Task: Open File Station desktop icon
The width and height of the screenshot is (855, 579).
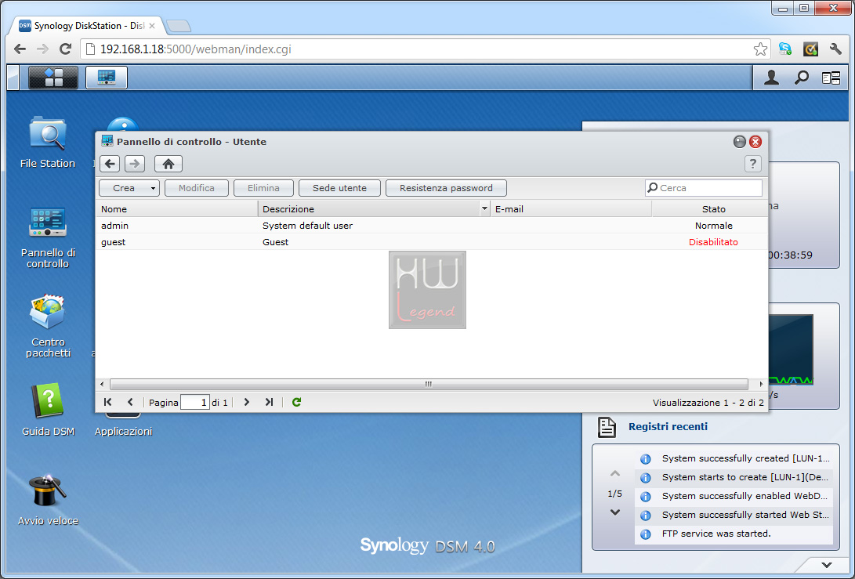Action: [48, 142]
